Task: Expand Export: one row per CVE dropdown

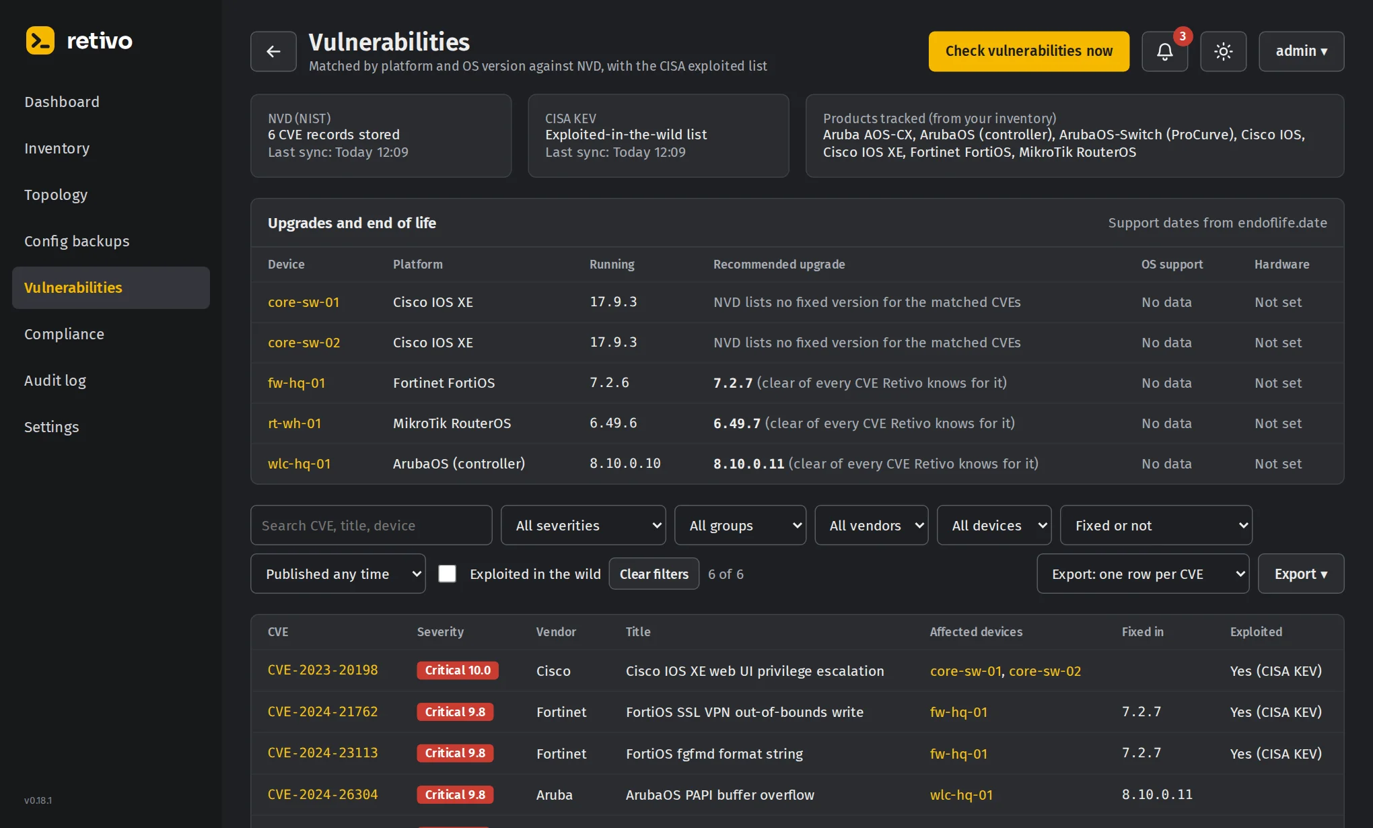Action: (1143, 574)
